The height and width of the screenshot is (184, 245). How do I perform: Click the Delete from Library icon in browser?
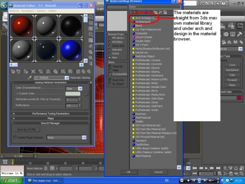160,12
